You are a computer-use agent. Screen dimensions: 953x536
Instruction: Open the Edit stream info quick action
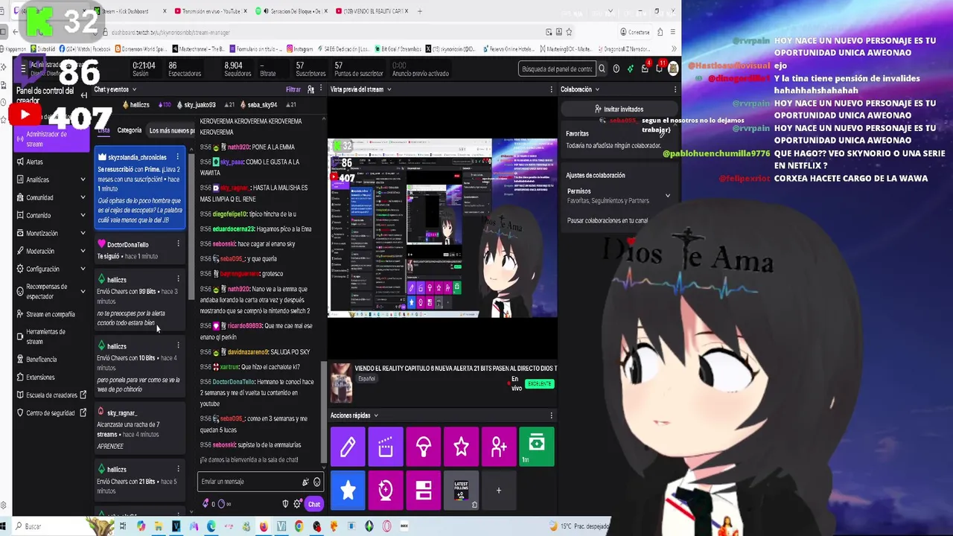pyautogui.click(x=348, y=447)
